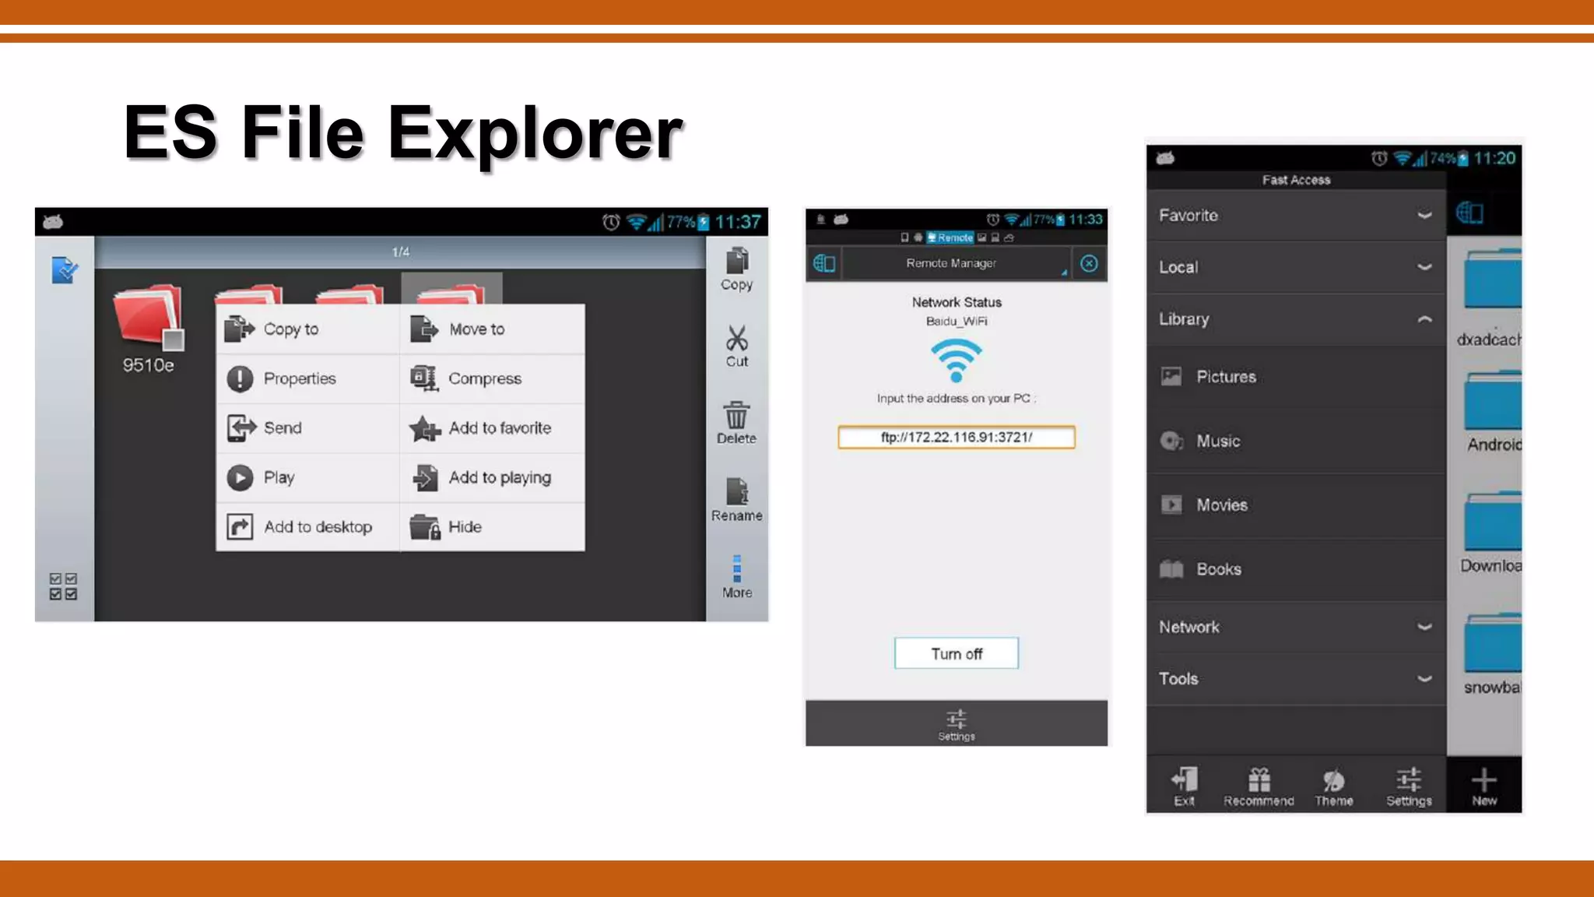The height and width of the screenshot is (897, 1594).
Task: Close Remote Manager with the X icon
Action: [1089, 263]
